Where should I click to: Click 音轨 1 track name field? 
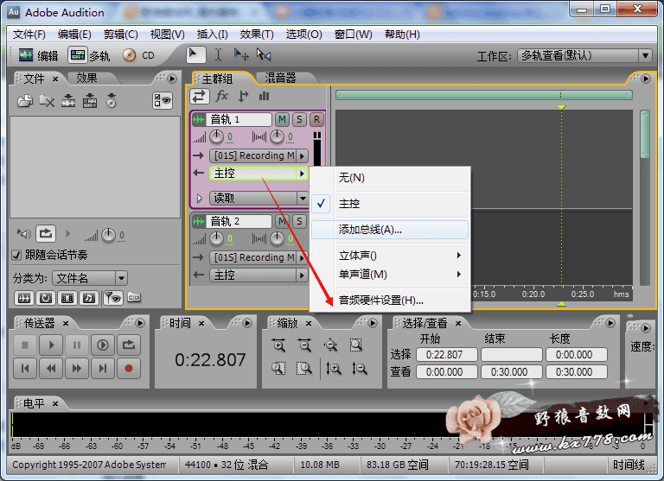pos(239,120)
